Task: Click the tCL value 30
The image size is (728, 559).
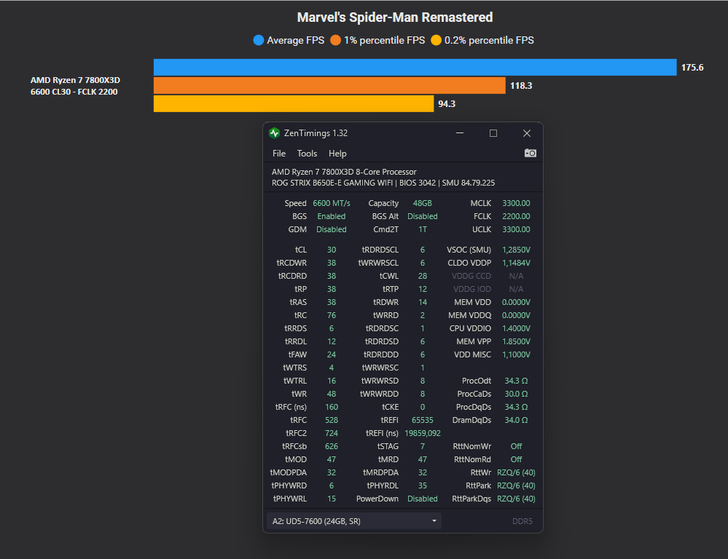Action: coord(332,250)
